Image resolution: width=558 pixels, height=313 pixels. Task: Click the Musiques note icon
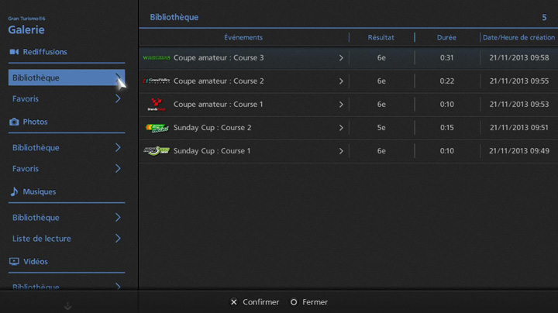[14, 191]
